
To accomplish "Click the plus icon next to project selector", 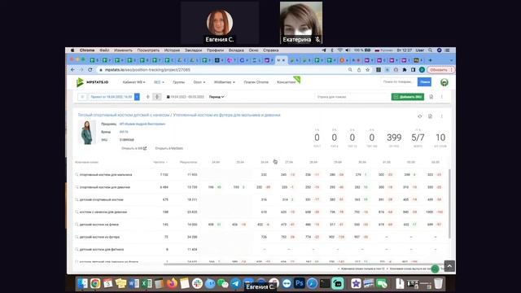I will pos(148,97).
